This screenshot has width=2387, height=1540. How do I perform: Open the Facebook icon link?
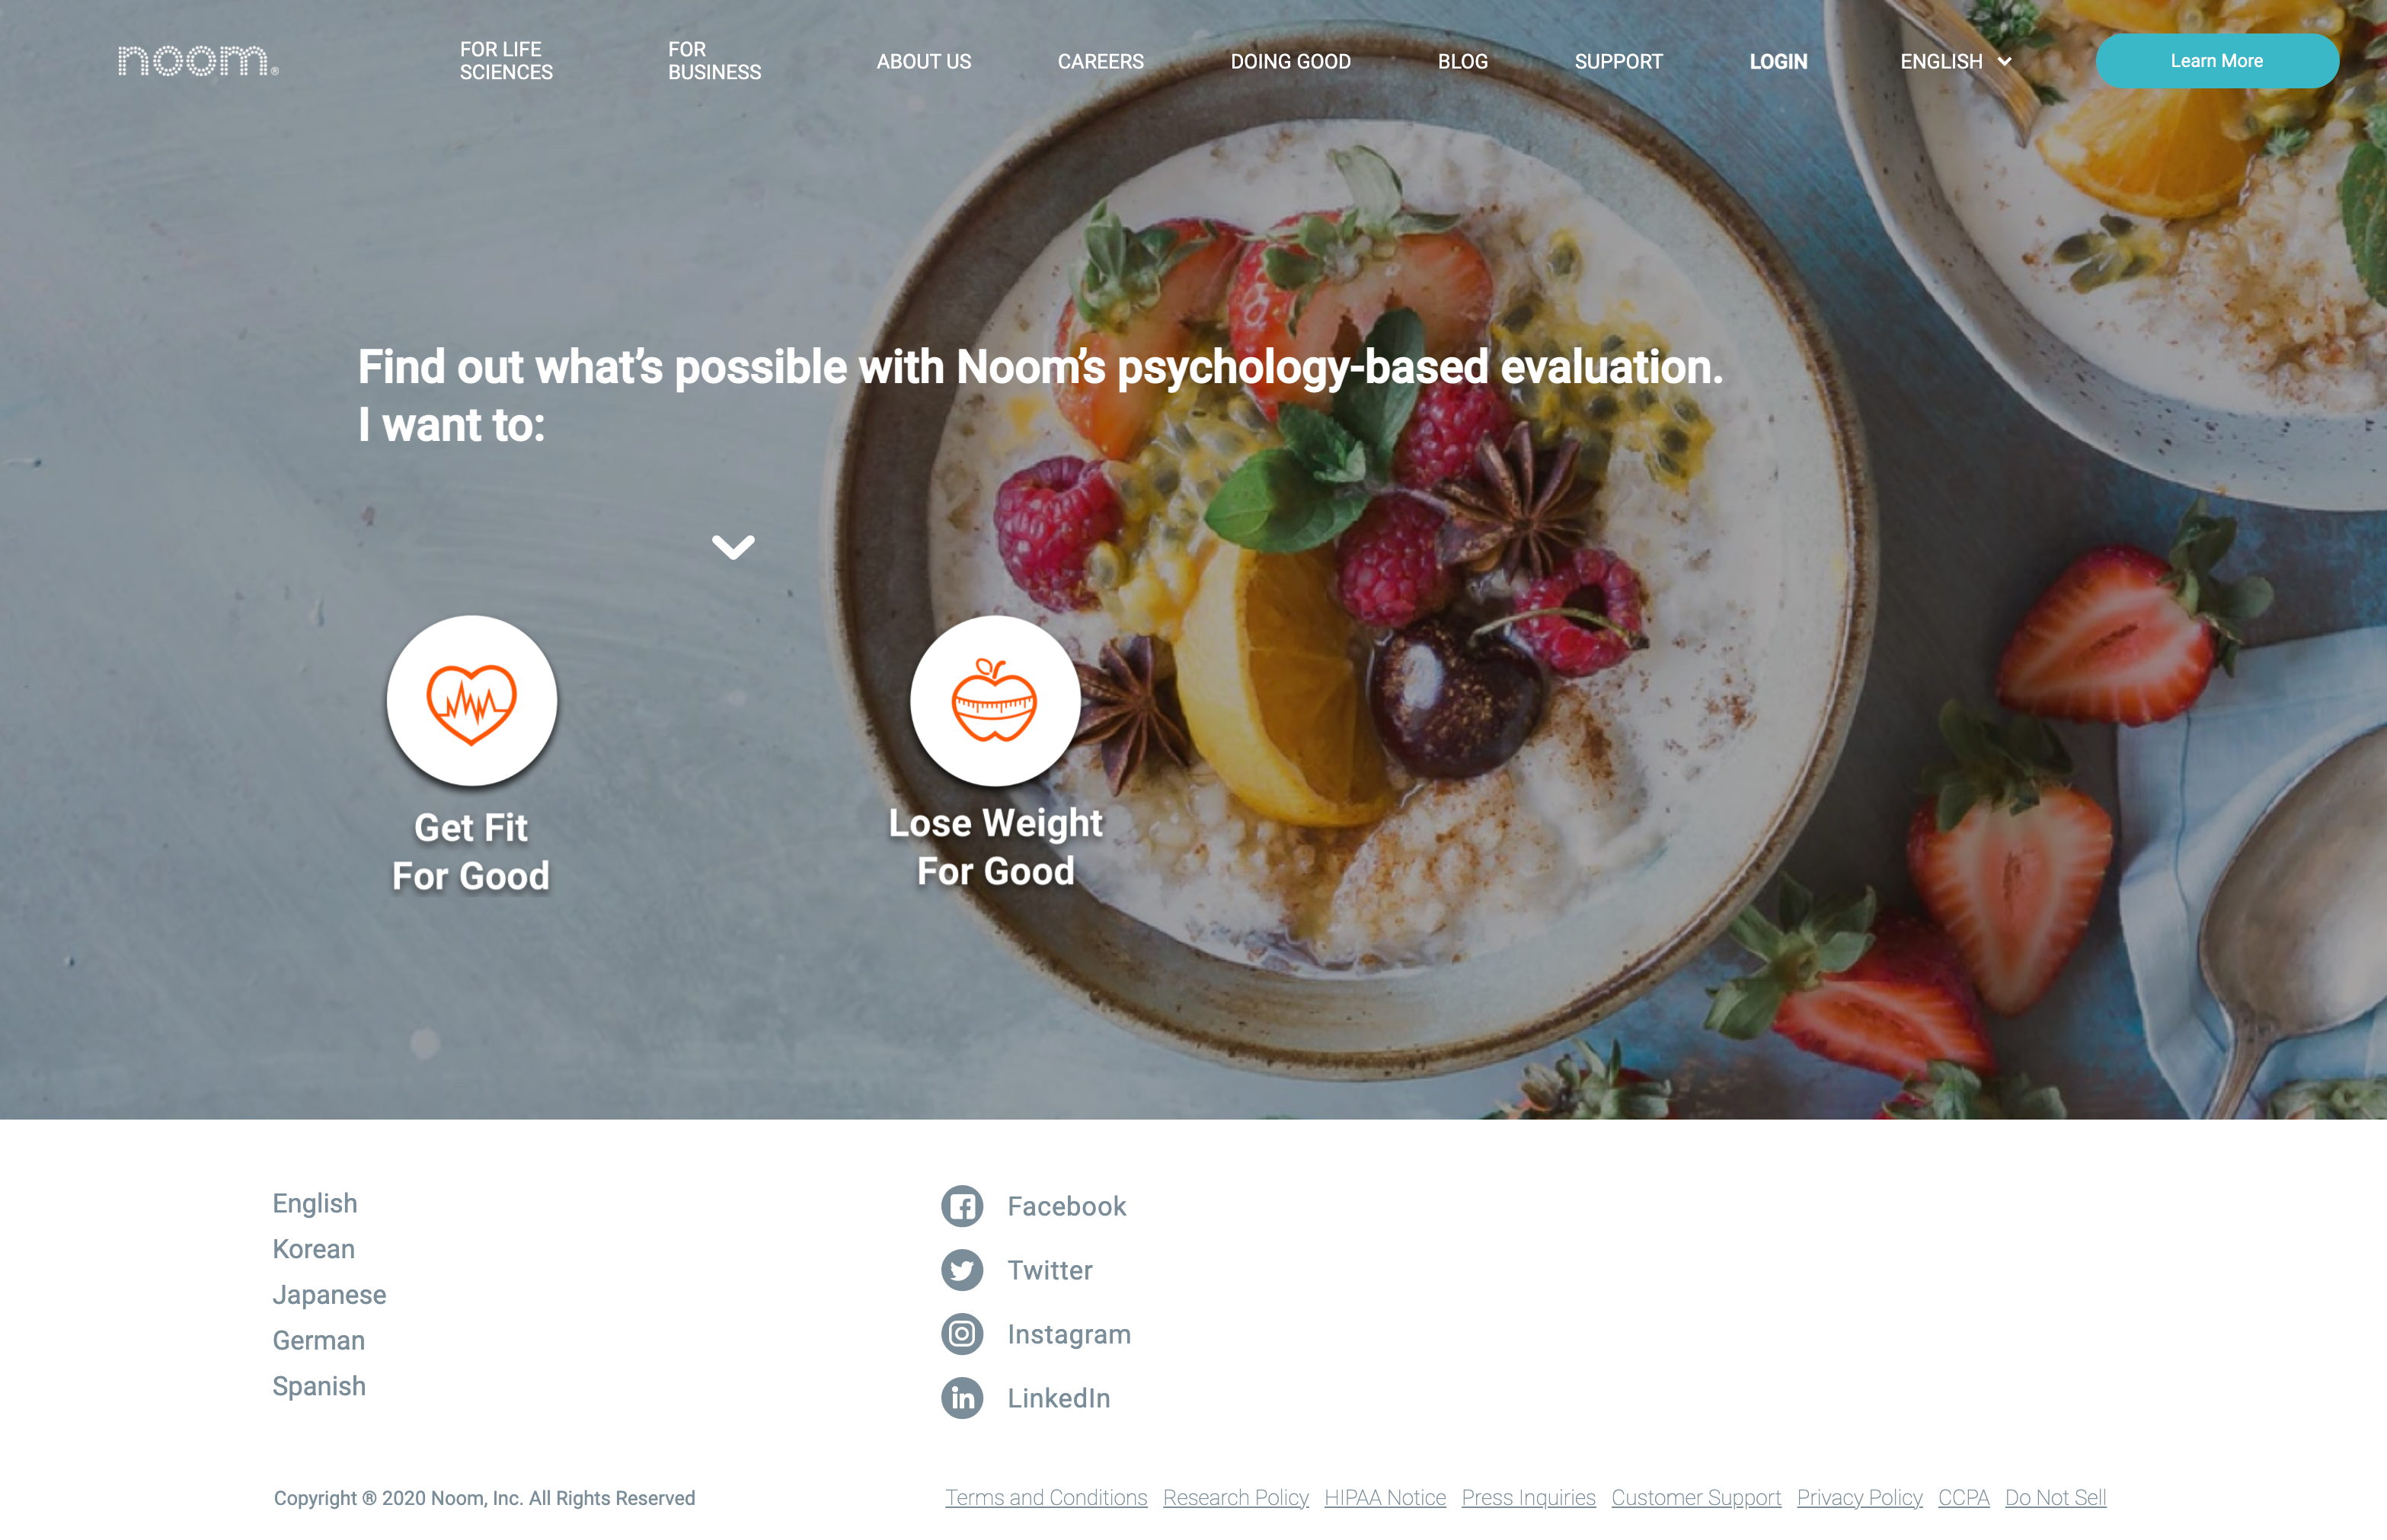pos(962,1206)
